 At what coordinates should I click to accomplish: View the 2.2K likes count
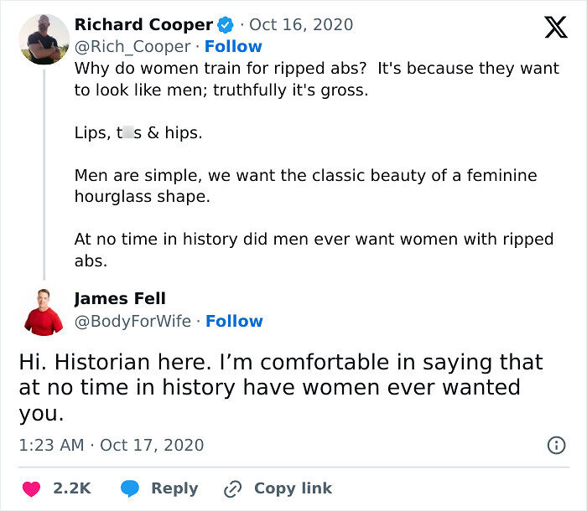pyautogui.click(x=72, y=488)
